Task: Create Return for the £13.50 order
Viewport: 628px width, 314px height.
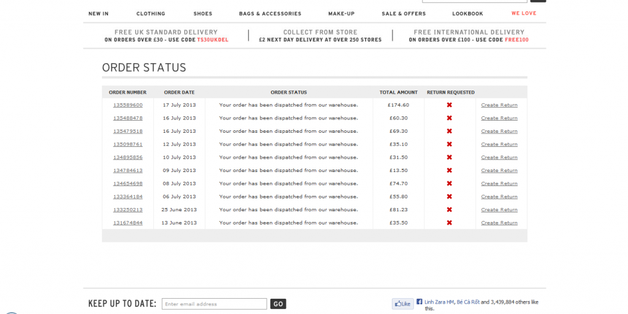Action: [499, 171]
